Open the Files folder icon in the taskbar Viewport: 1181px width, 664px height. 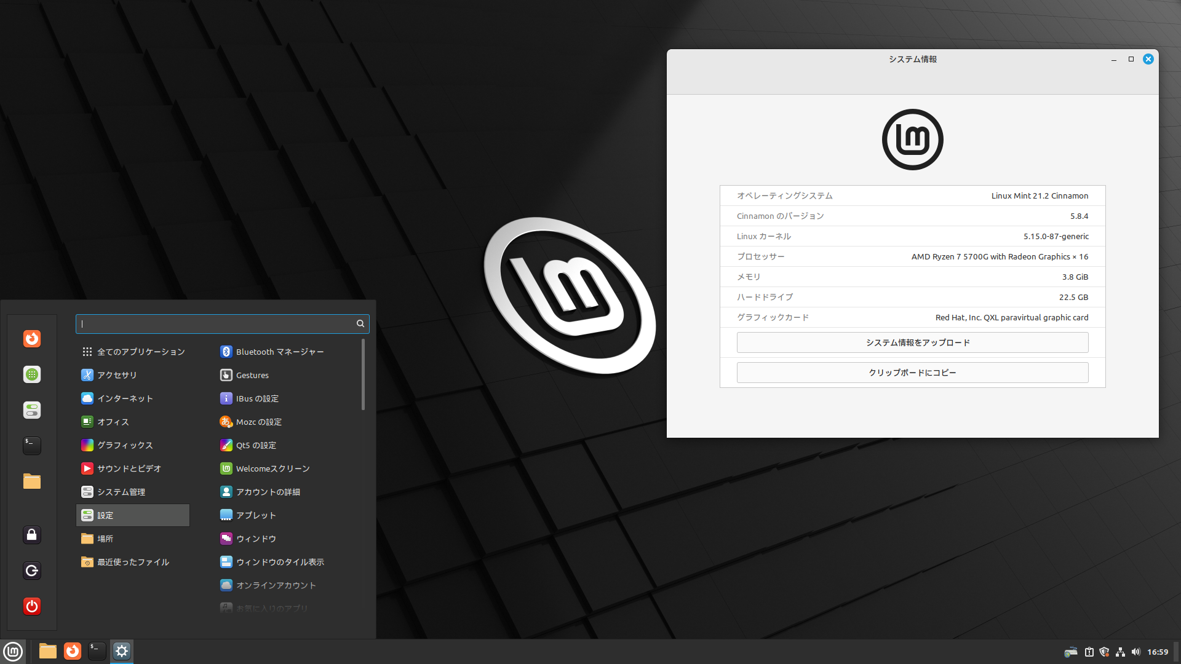pyautogui.click(x=47, y=651)
